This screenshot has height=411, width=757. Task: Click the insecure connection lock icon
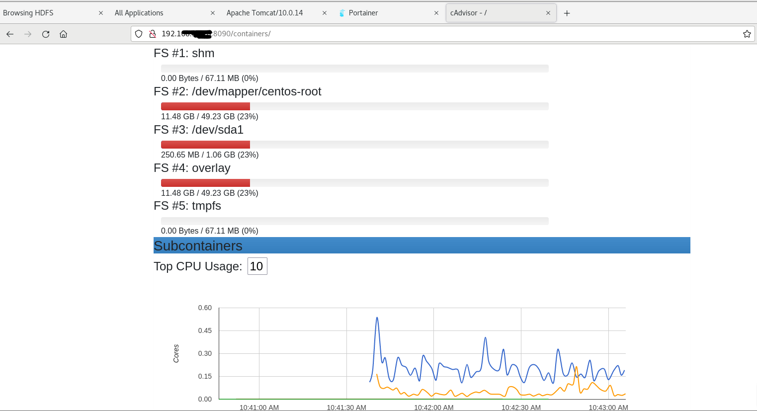coord(153,34)
